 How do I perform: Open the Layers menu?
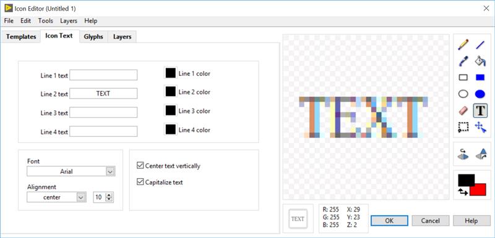click(69, 21)
